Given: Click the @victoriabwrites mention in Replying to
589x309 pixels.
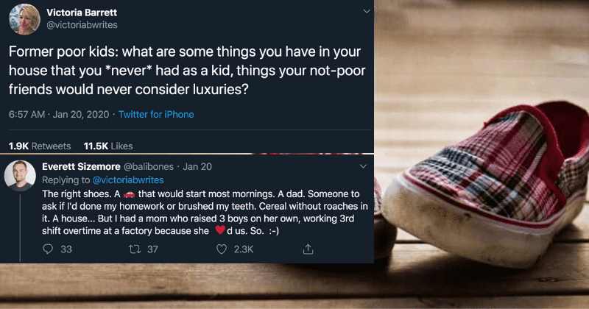Looking at the screenshot, I should click(x=127, y=180).
